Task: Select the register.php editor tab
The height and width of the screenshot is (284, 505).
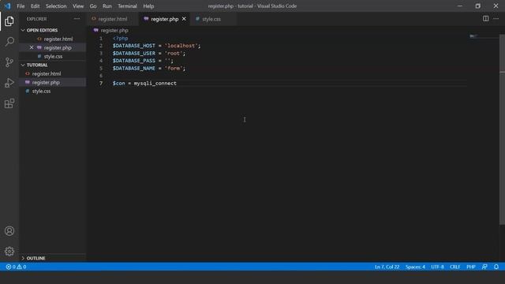Action: tap(164, 19)
